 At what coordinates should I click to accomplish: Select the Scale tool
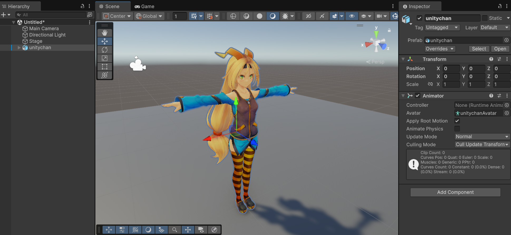[105, 58]
